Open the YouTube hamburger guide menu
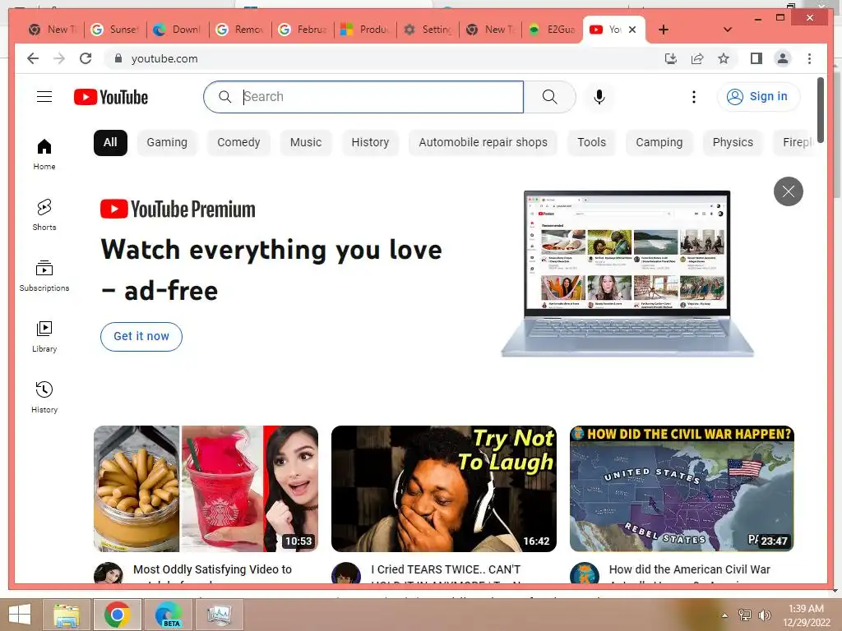Screen dimensions: 842x631 [x=44, y=97]
